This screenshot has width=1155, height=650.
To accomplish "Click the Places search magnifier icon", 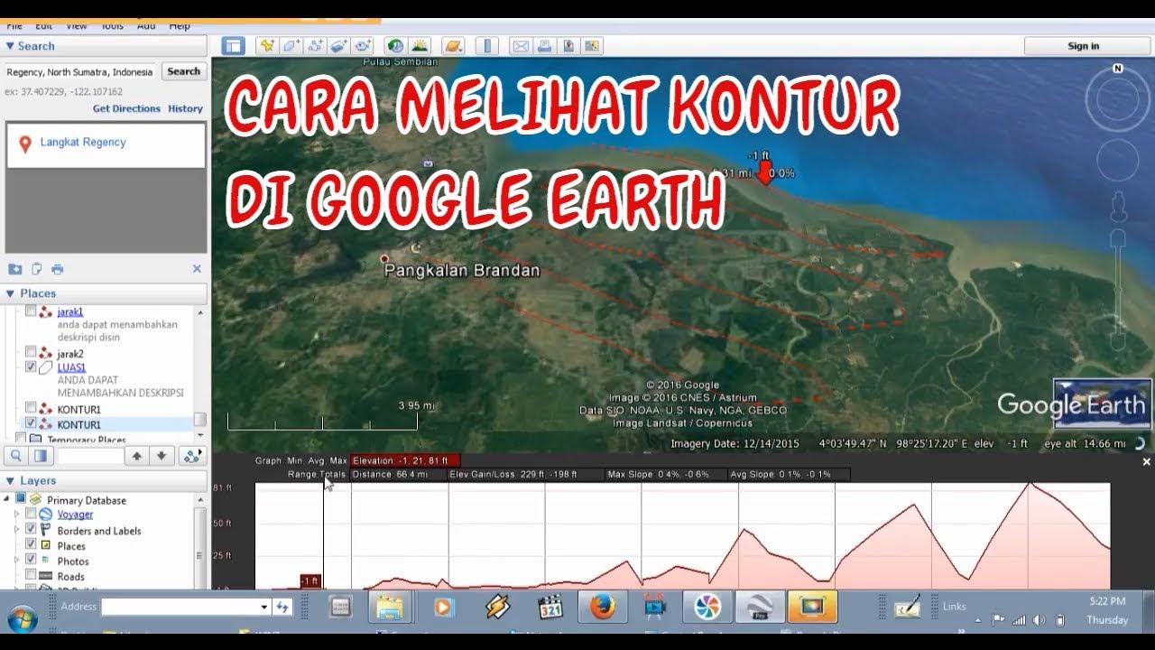I will tap(16, 456).
